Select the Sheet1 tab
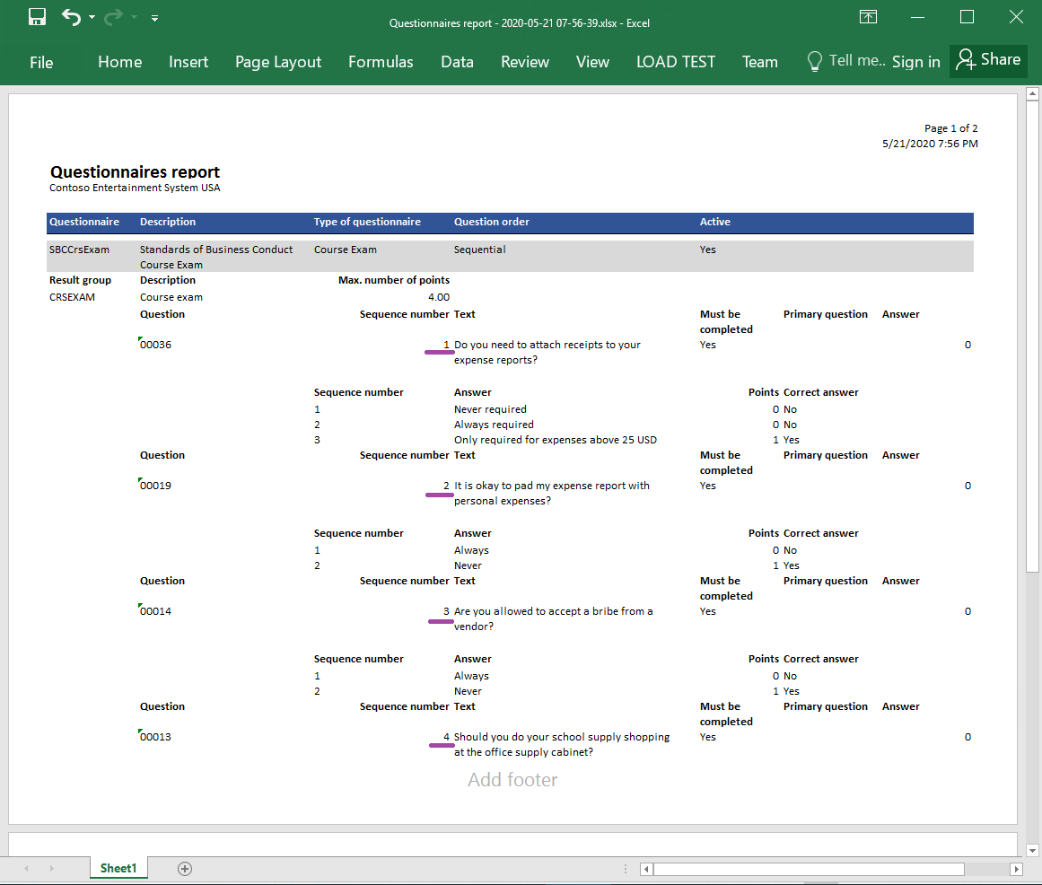The height and width of the screenshot is (885, 1042). 118,868
